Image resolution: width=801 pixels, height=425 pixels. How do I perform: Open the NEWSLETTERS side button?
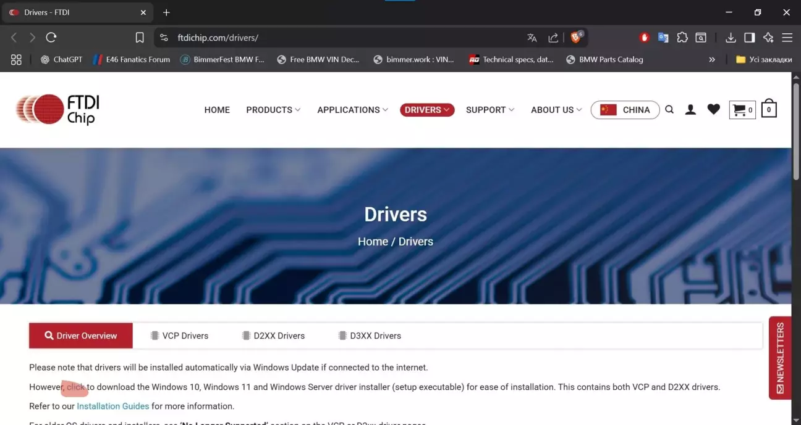pos(780,358)
